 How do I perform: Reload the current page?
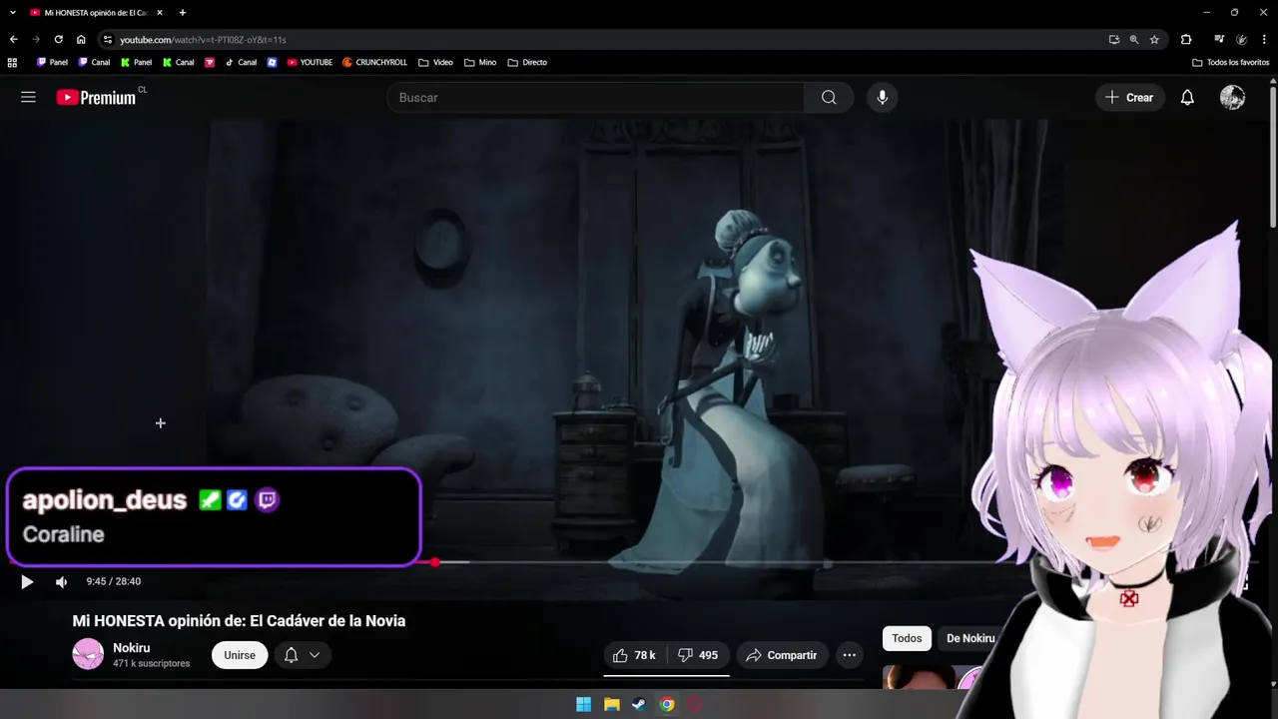point(59,39)
